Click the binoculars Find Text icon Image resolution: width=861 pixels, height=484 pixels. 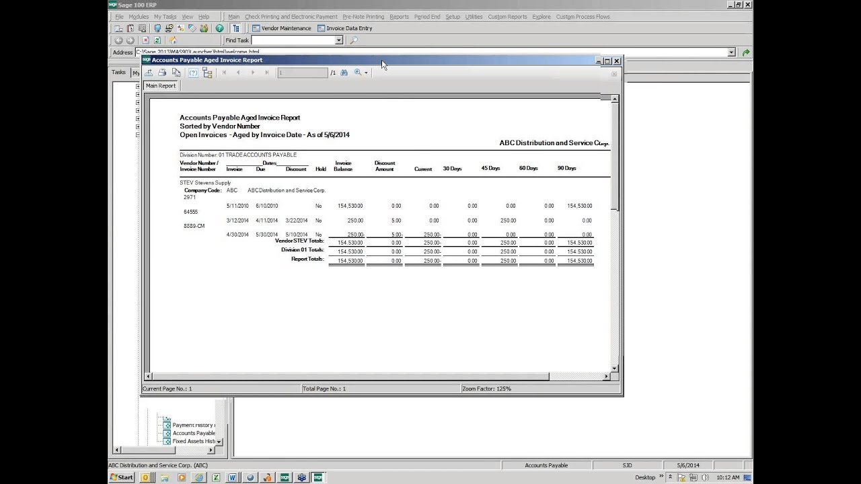click(x=344, y=73)
